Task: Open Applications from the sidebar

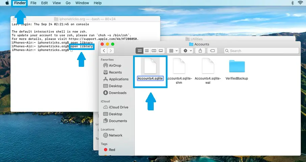Action: (119, 79)
